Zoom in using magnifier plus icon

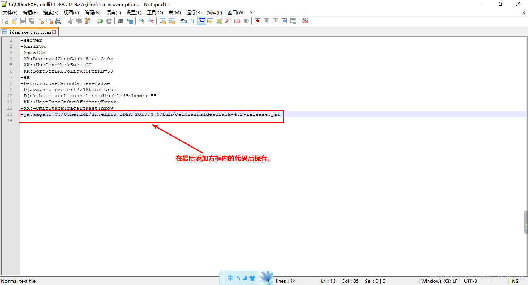tap(142, 21)
